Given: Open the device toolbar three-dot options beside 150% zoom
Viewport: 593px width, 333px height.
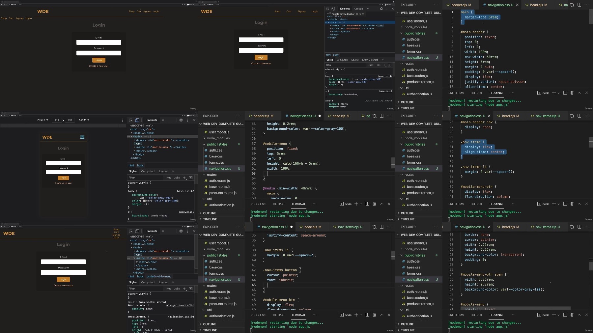Looking at the screenshot, I should (123, 120).
